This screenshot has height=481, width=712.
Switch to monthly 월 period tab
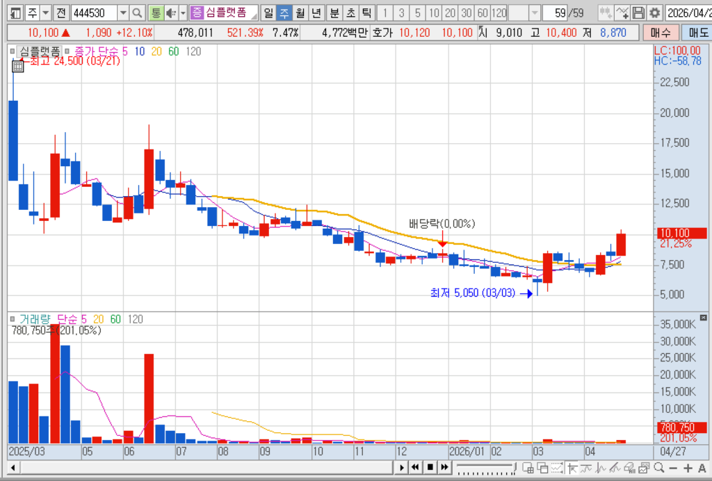(300, 13)
